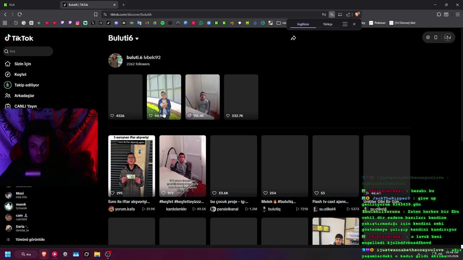
Task: Open translate popup options menu
Action: 345,24
